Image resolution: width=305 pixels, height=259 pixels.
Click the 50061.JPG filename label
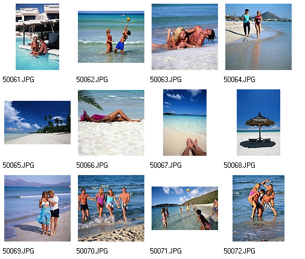click(18, 80)
